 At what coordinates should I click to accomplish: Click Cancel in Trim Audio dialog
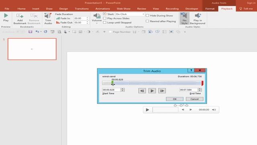(194, 99)
